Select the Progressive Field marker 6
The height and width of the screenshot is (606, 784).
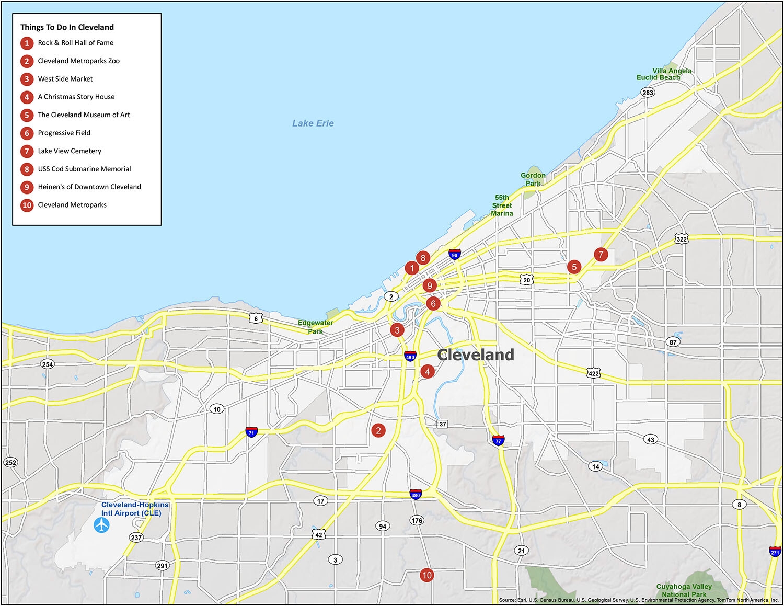point(433,302)
